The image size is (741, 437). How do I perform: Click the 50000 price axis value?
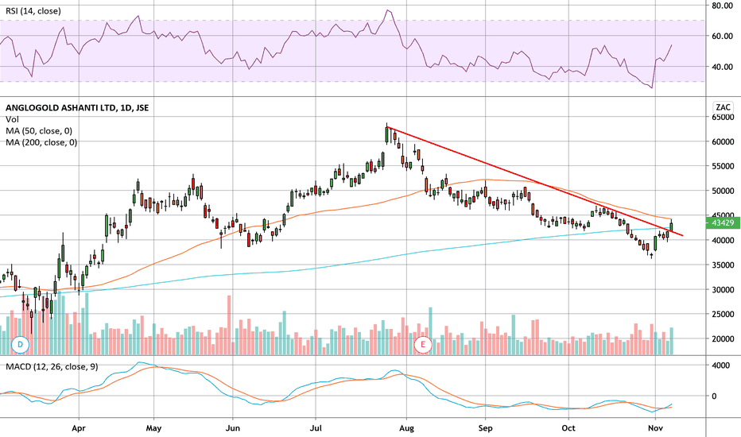point(723,191)
